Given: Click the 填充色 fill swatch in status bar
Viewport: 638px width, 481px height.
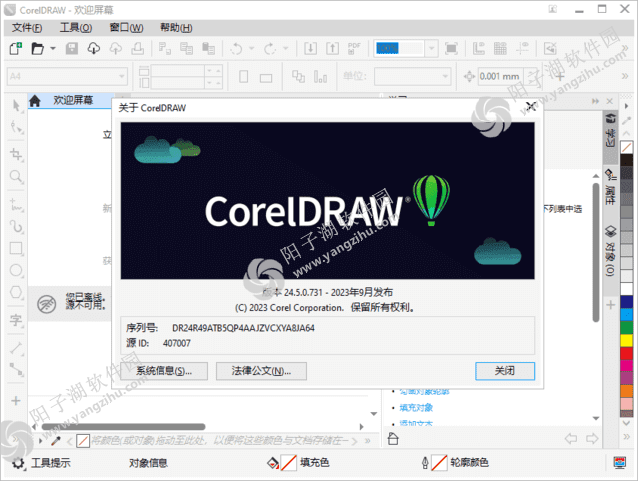Looking at the screenshot, I should 288,463.
